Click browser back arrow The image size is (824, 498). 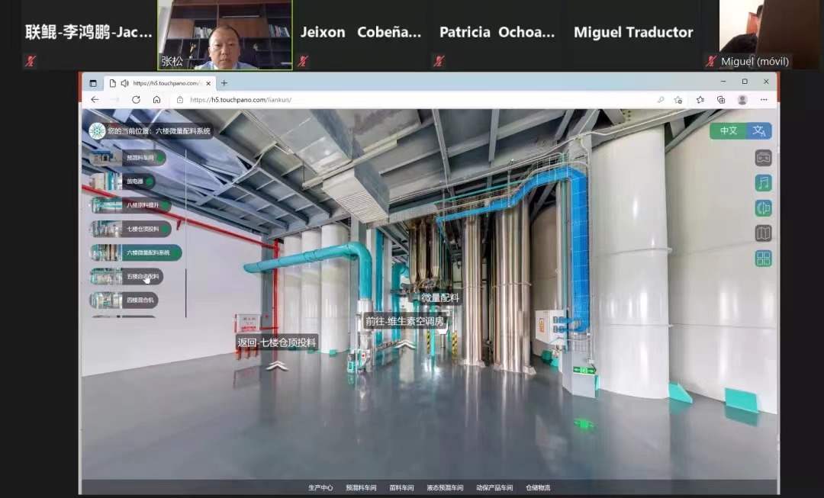(x=95, y=99)
